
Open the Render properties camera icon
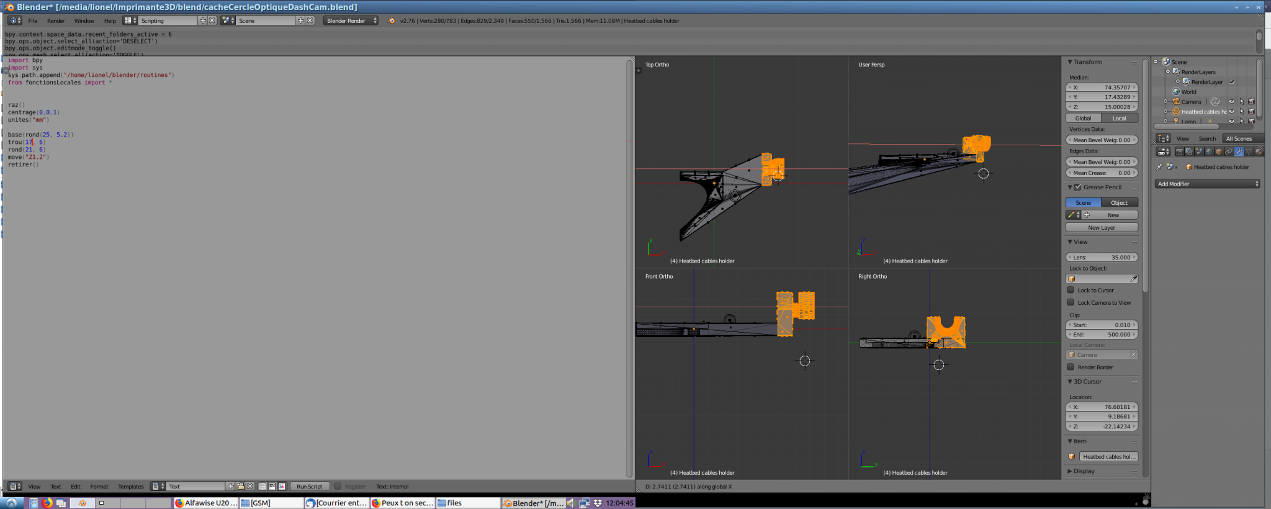pos(1179,151)
